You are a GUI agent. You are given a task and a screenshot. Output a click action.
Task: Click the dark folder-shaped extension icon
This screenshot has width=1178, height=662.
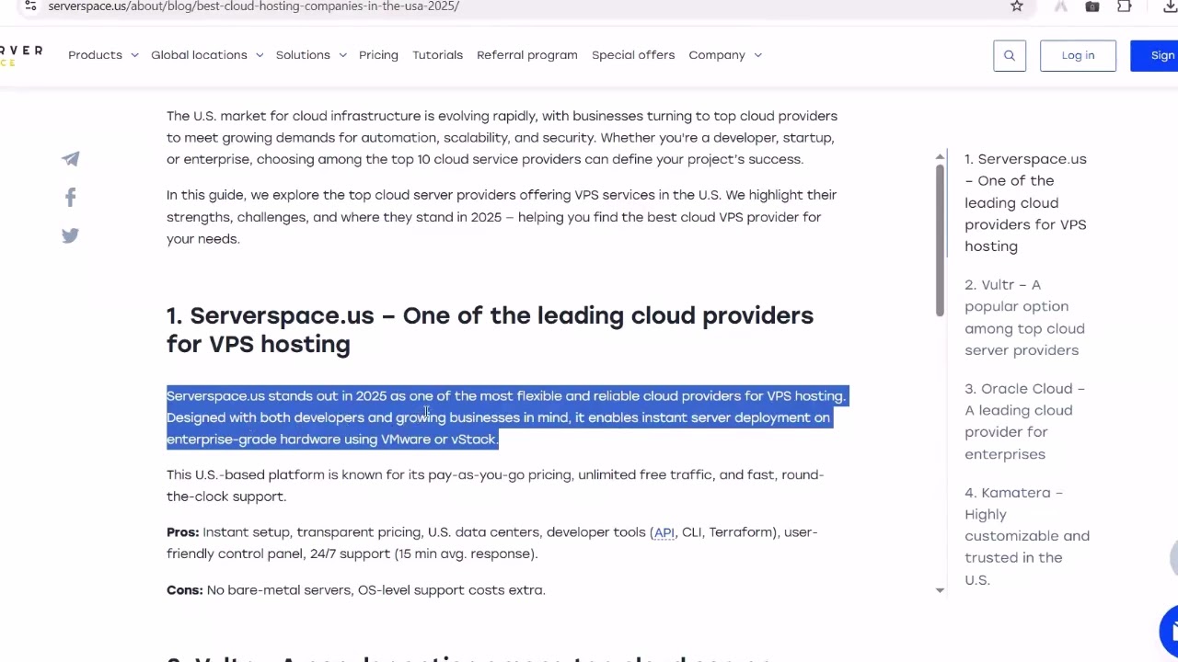[x=1092, y=6]
